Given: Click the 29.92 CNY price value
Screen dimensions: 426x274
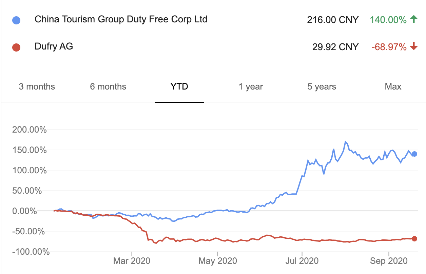Looking at the screenshot, I should (x=335, y=47).
